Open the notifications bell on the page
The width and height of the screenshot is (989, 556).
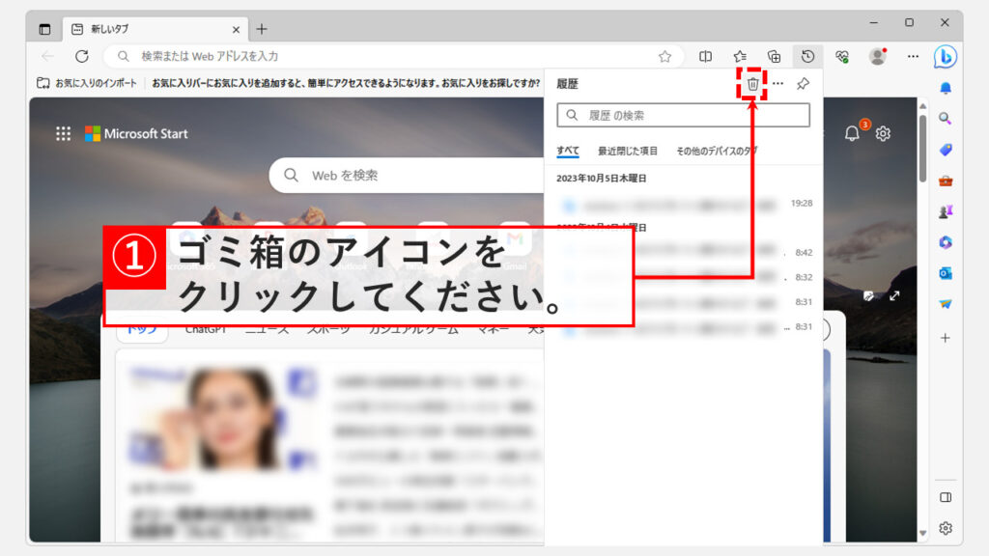click(852, 133)
